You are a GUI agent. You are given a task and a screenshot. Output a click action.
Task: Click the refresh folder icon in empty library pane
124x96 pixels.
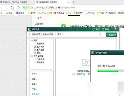[86, 62]
